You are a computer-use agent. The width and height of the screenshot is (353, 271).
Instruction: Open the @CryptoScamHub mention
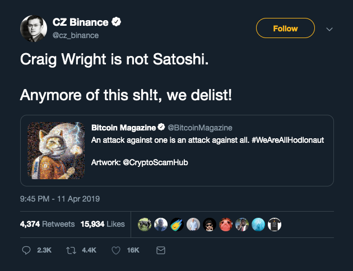(155, 162)
